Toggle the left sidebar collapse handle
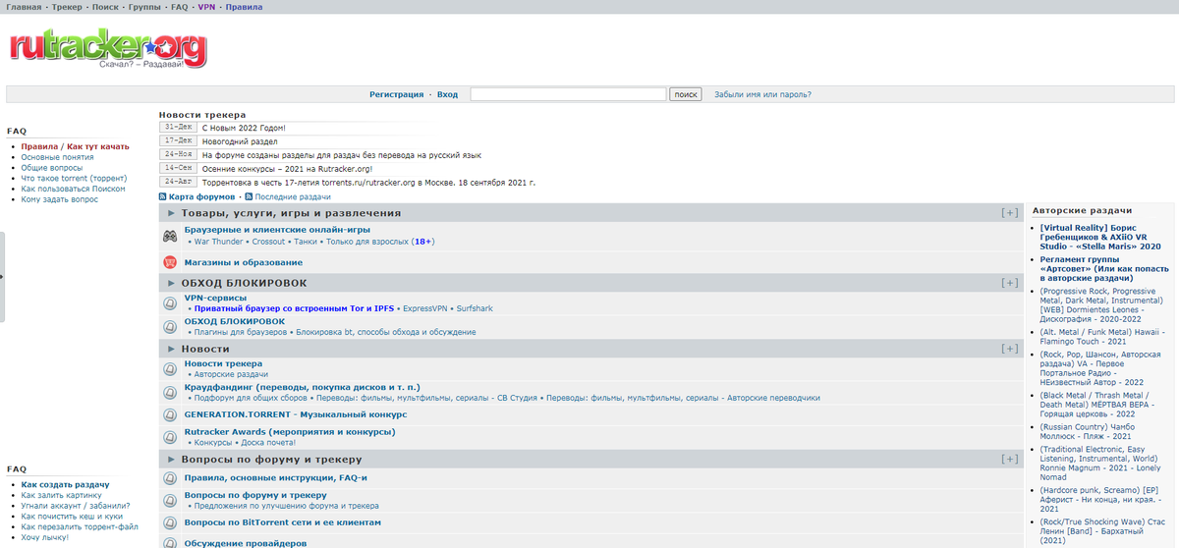 coord(3,277)
